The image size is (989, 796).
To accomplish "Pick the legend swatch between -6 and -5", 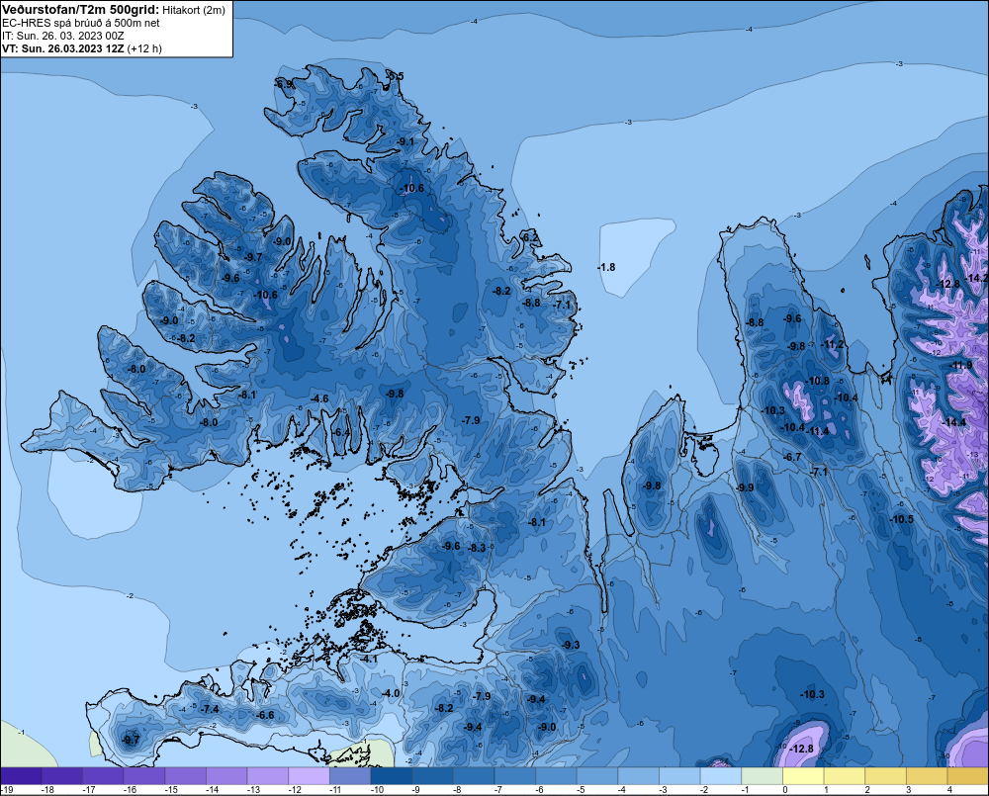I will coord(556,776).
